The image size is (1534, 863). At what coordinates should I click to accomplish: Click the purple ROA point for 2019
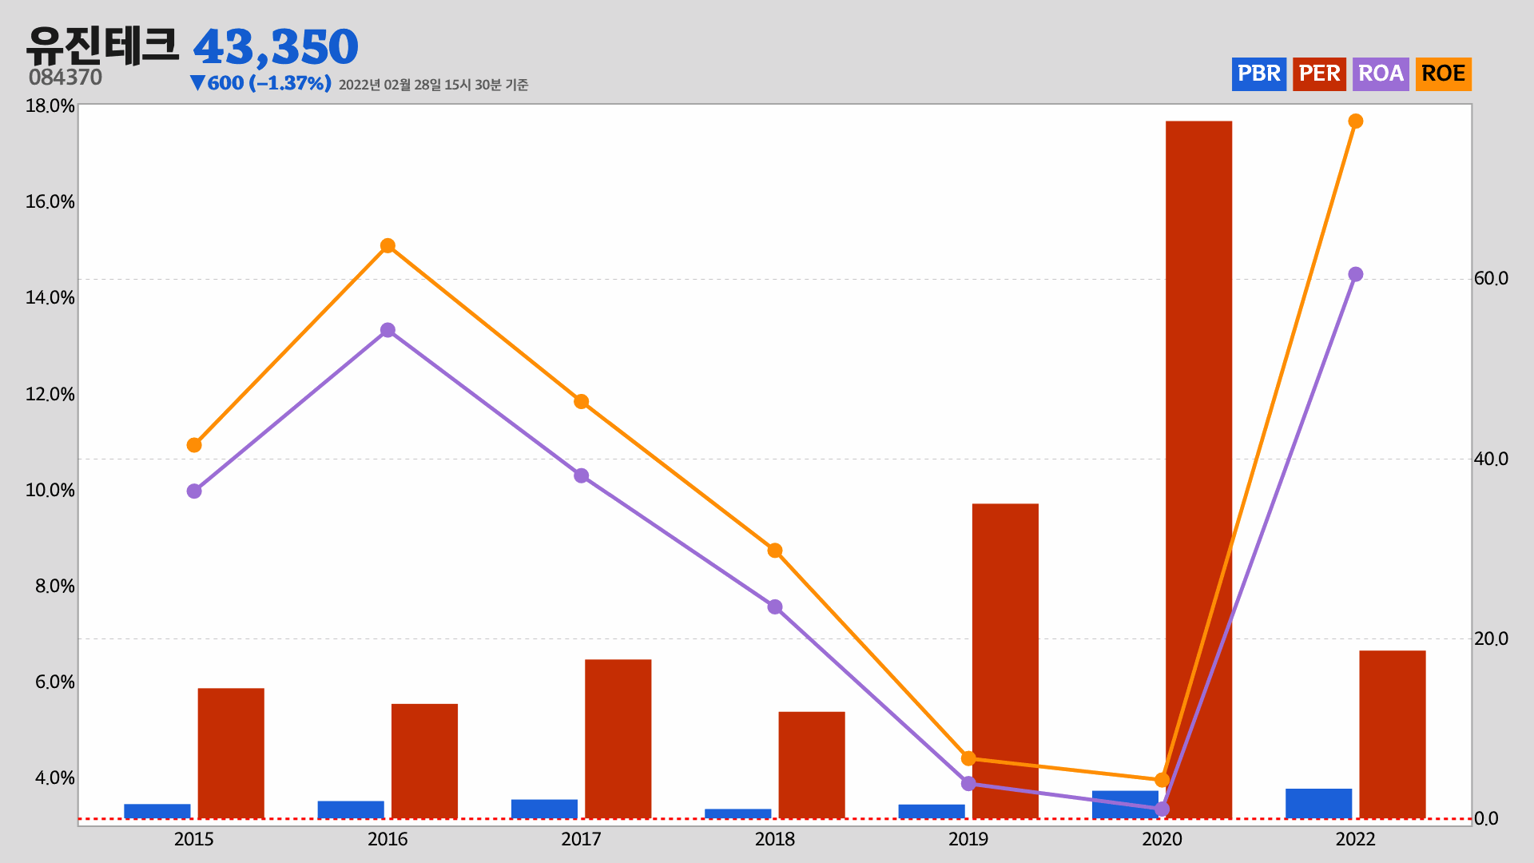pos(968,784)
